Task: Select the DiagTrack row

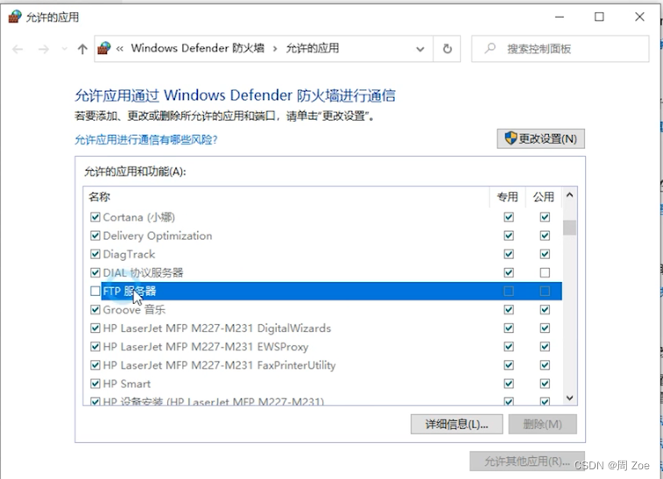Action: coord(323,254)
